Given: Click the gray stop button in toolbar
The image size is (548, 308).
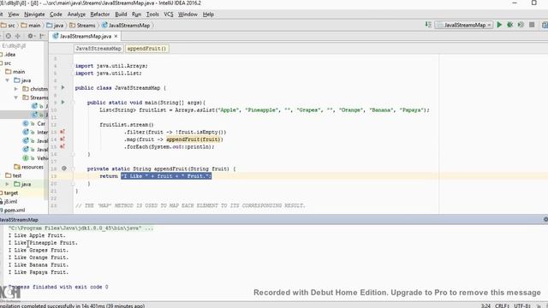Looking at the screenshot, I should click(x=532, y=25).
